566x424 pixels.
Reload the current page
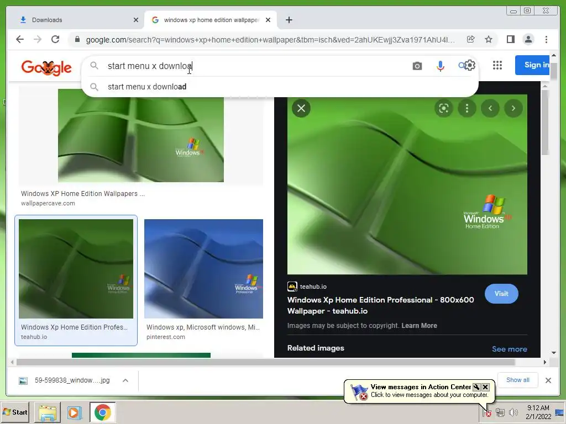click(55, 39)
